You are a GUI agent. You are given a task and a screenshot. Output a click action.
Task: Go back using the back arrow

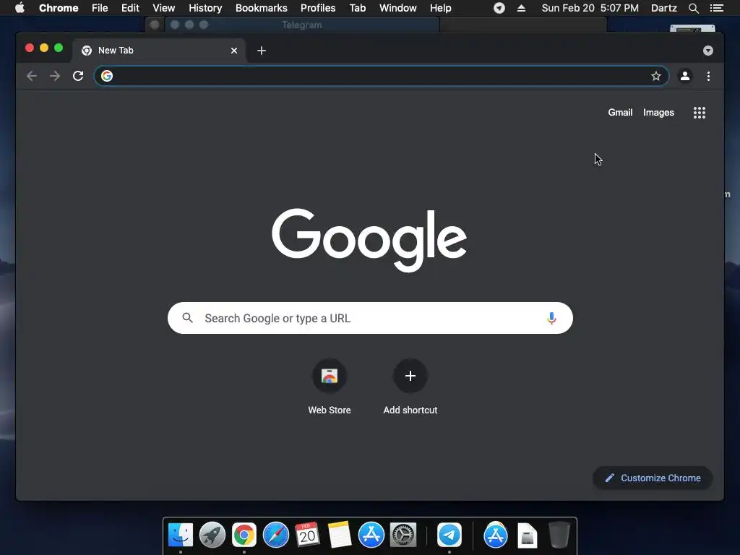tap(32, 76)
